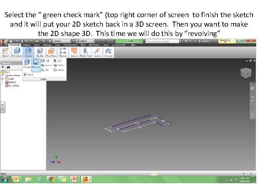Click the Open file icon in quick access
Screen dimensions: 258x194
[18, 41]
